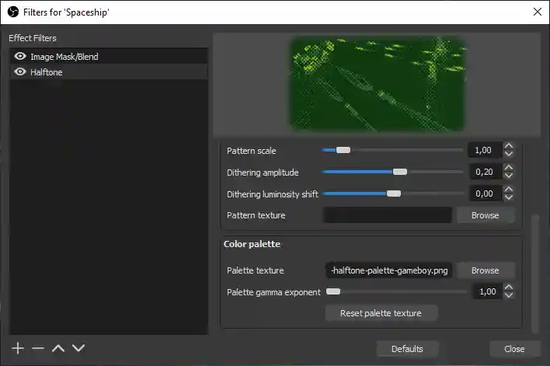This screenshot has width=550, height=366.
Task: Click the Pattern scale slider handle
Action: (x=343, y=150)
